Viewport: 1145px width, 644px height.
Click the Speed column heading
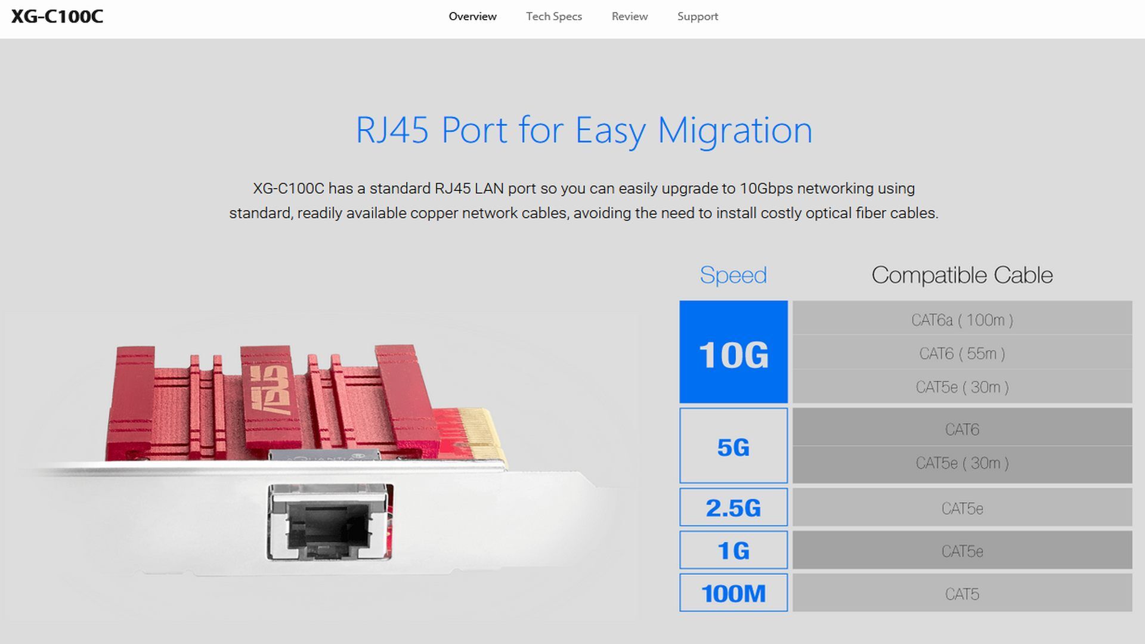(733, 275)
